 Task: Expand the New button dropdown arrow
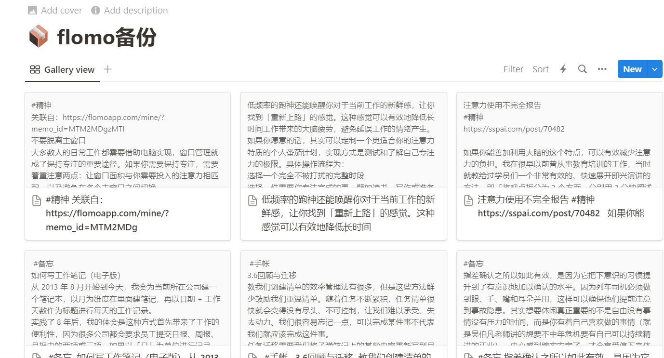[x=655, y=69]
